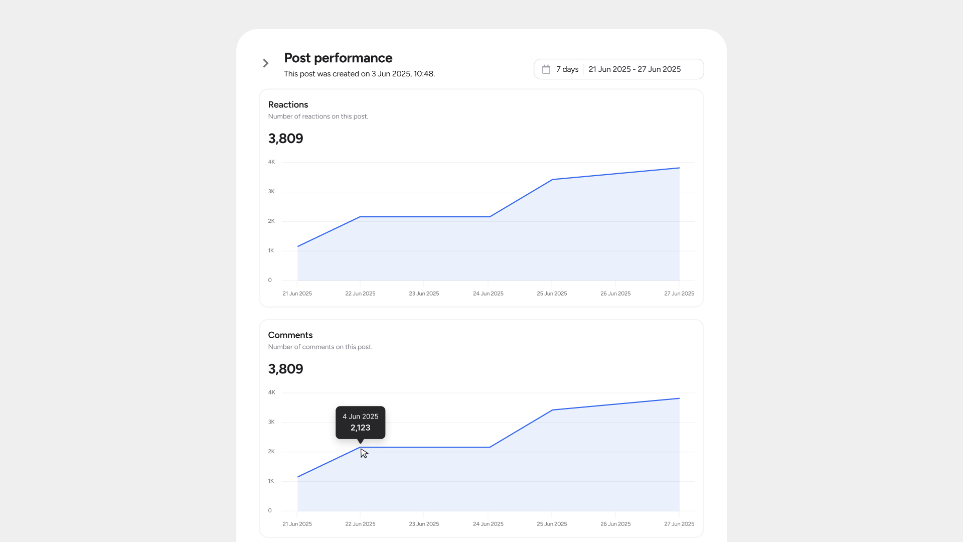
Task: Click 22 Jun 2025 point on Reactions line
Action: [x=360, y=217]
